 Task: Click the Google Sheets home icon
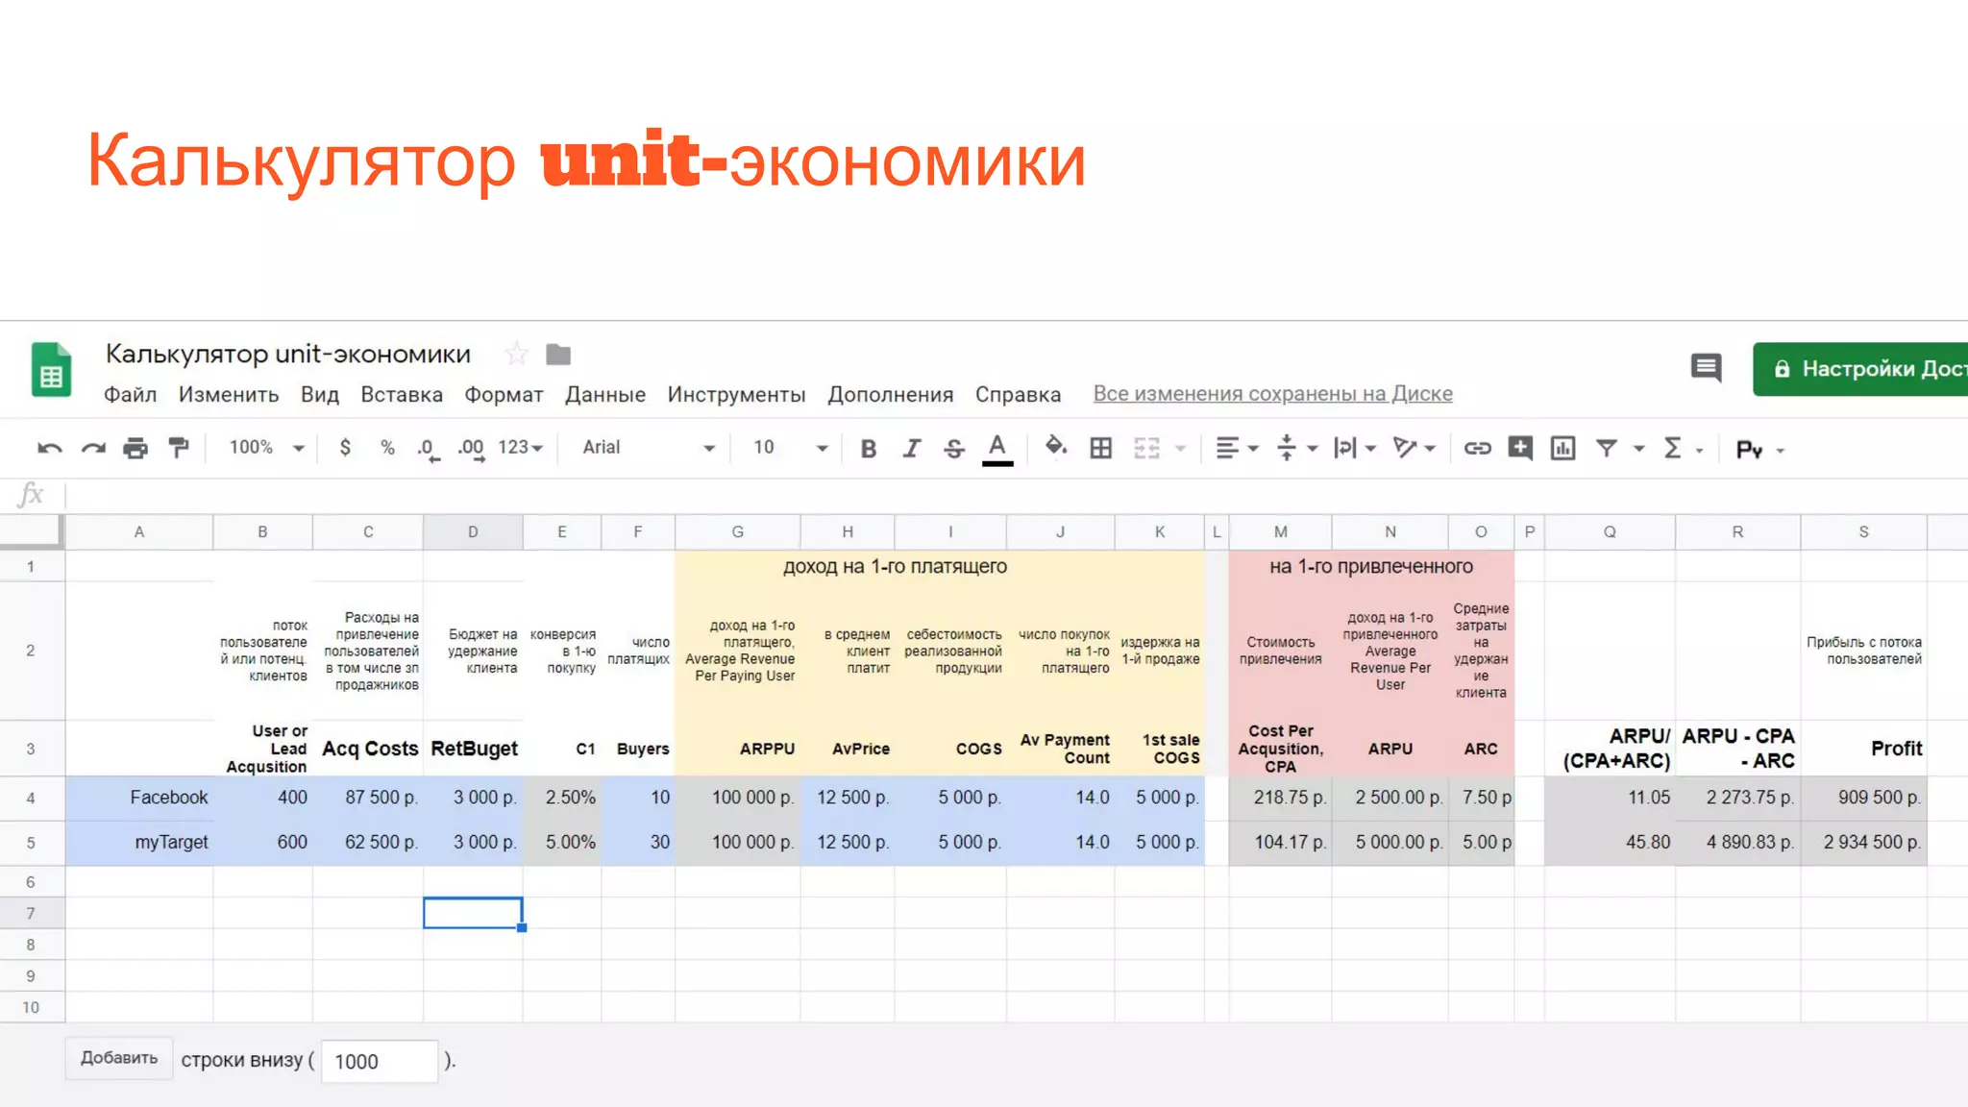pyautogui.click(x=51, y=369)
